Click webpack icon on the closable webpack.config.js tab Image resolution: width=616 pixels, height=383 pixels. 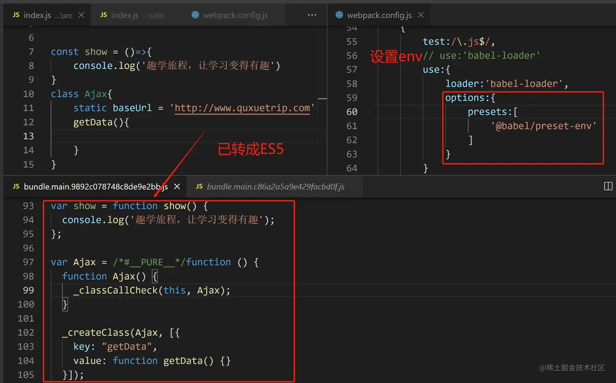tap(339, 15)
